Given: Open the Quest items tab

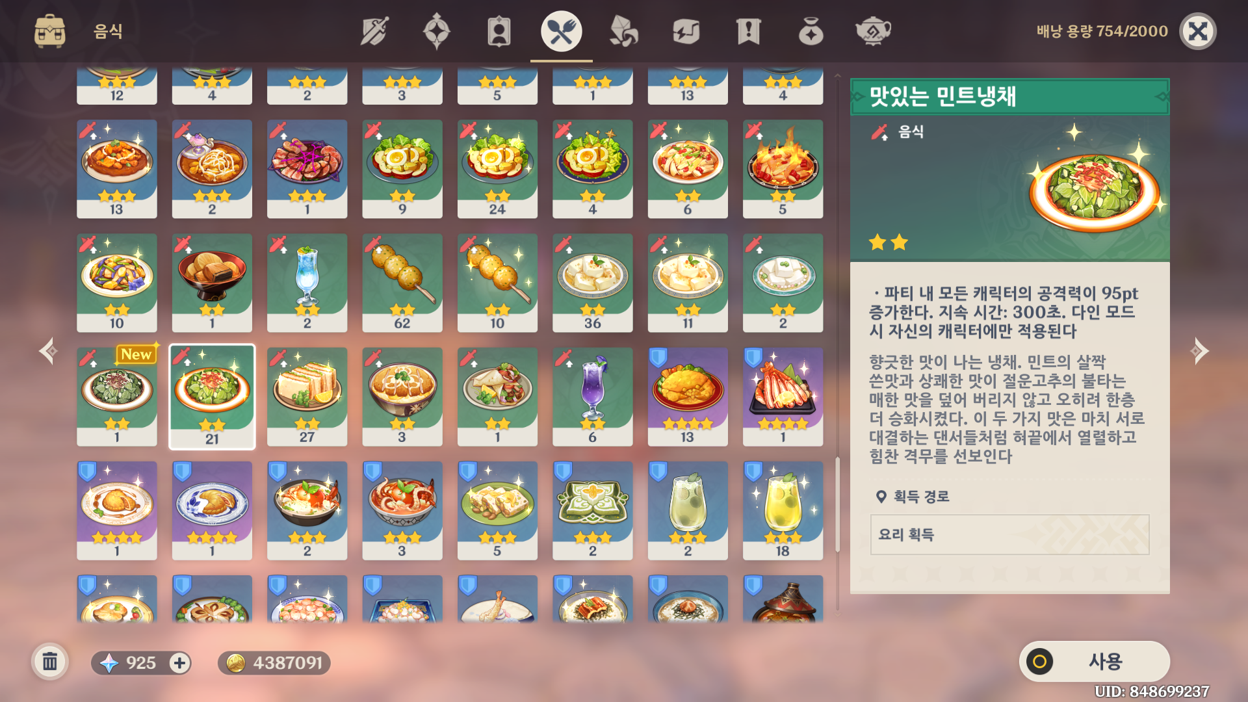Looking at the screenshot, I should click(x=748, y=31).
